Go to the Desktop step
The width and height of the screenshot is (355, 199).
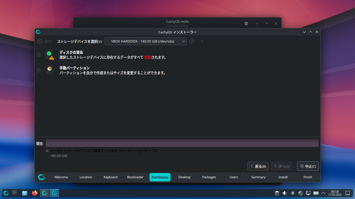pos(185,177)
